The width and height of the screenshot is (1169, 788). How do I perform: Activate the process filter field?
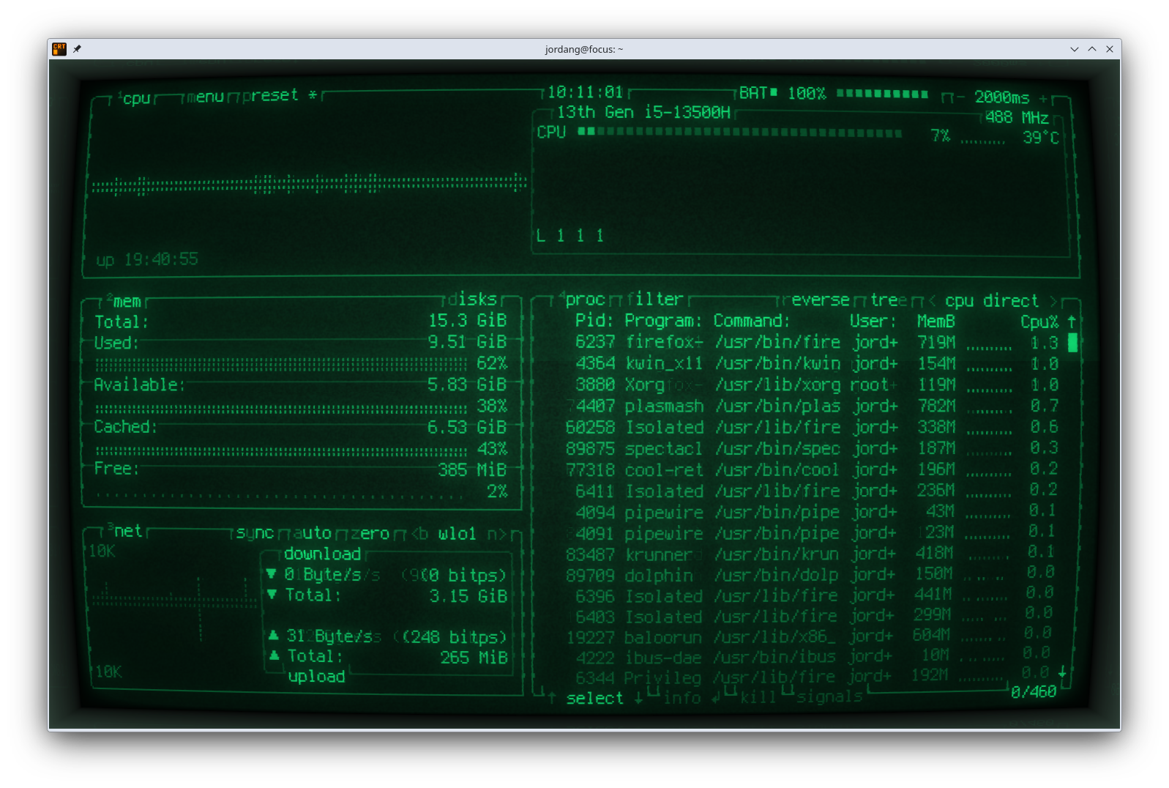(x=655, y=299)
